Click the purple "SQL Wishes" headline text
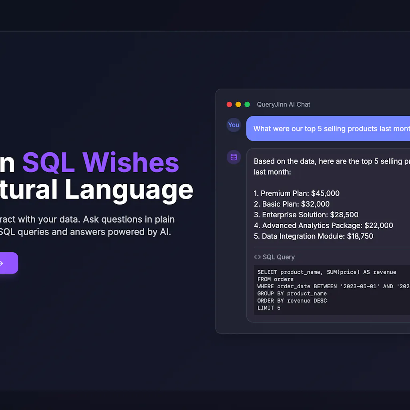 pyautogui.click(x=100, y=163)
